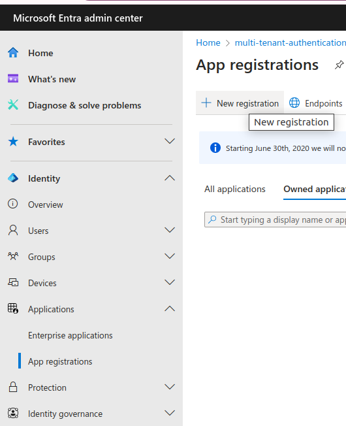Click the magnifier icon in the search box
This screenshot has width=346, height=426.
pyautogui.click(x=212, y=220)
